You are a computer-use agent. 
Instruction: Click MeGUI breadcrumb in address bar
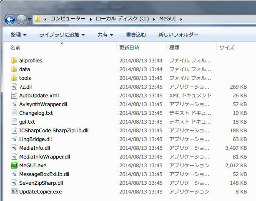[x=168, y=19]
